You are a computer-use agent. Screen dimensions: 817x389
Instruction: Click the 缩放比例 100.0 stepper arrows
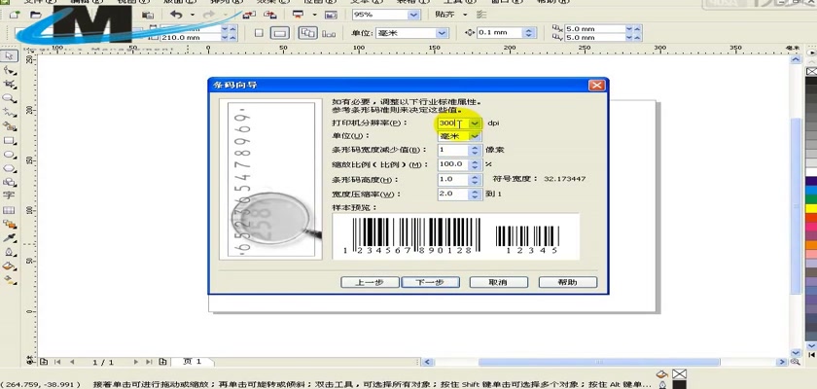pos(475,164)
